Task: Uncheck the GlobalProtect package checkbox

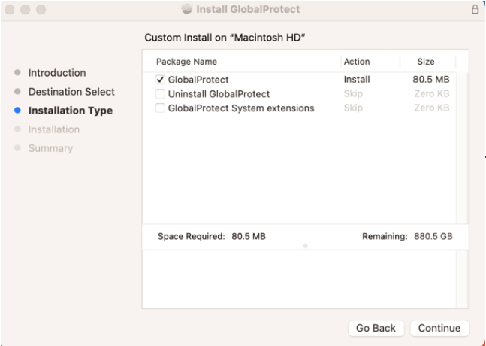Action: point(160,79)
